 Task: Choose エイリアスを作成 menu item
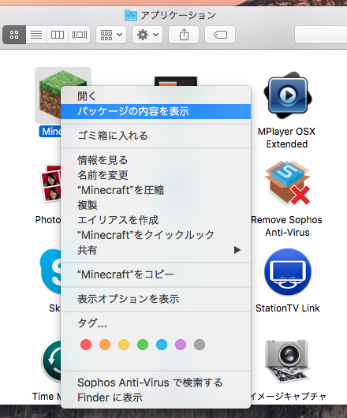[155, 220]
